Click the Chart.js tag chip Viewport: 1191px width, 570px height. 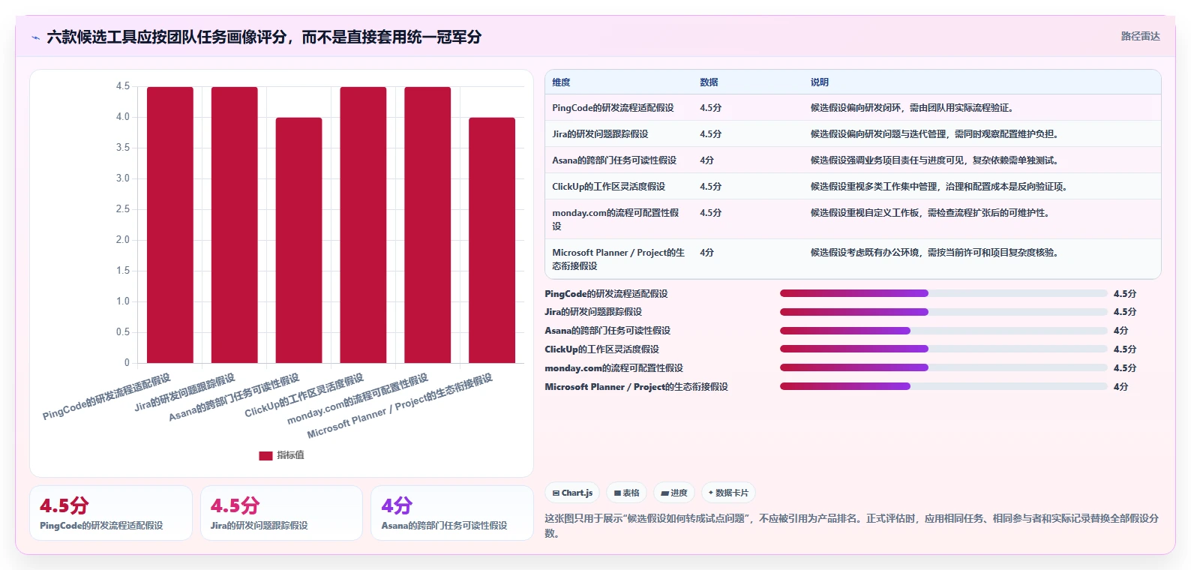572,493
